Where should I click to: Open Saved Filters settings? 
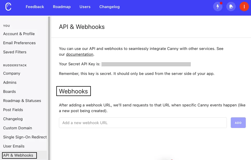15,52
